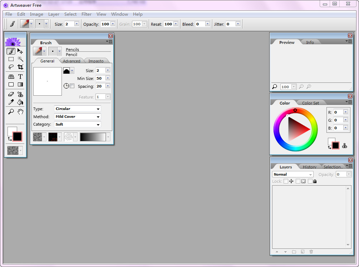Open the Filter menu

87,14
